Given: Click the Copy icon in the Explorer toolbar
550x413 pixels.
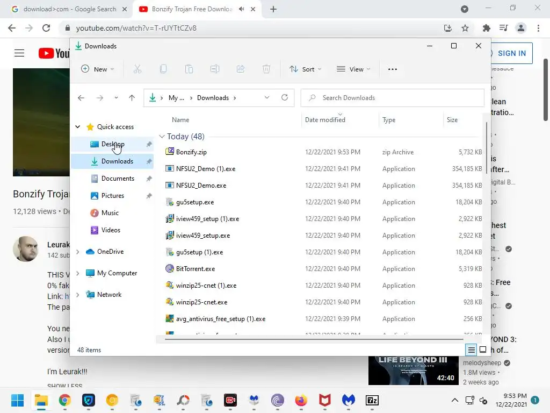Looking at the screenshot, I should (x=163, y=69).
